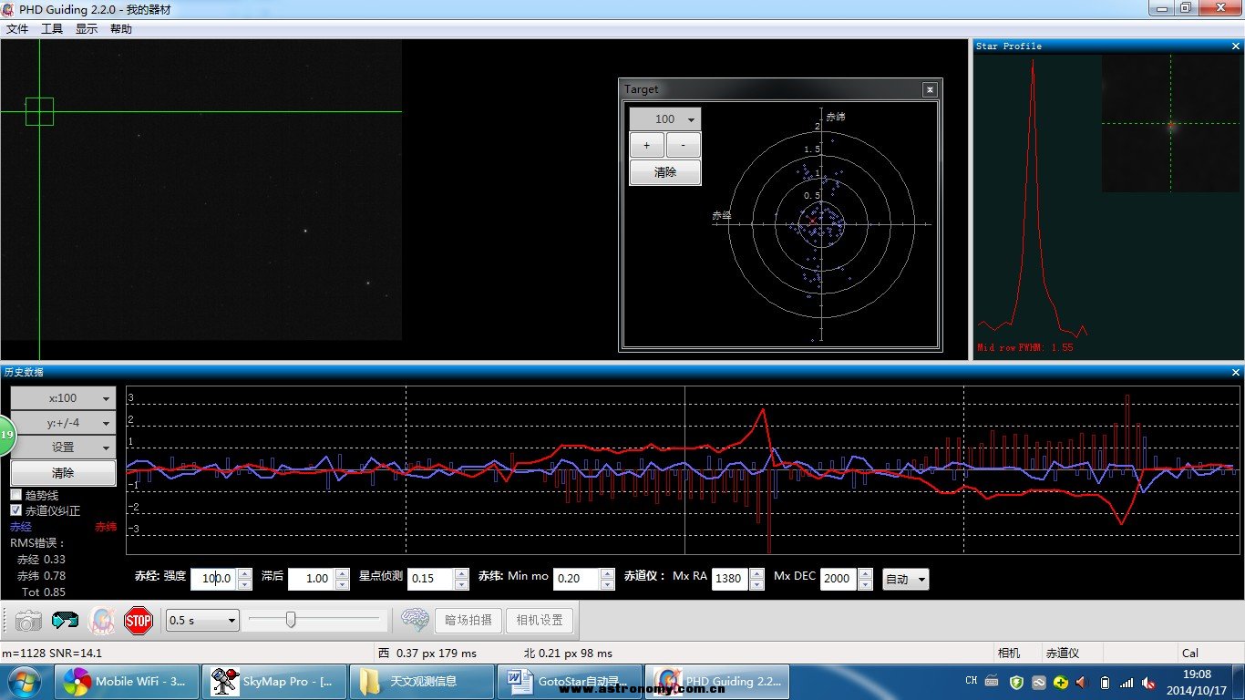Click the 清除 button in history panel
Screen dimensions: 1245x700
point(63,473)
